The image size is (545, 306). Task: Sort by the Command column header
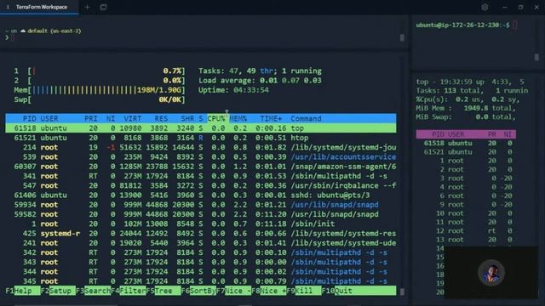pos(306,119)
